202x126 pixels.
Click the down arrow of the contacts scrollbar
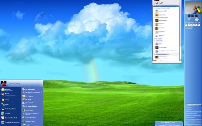(180, 60)
